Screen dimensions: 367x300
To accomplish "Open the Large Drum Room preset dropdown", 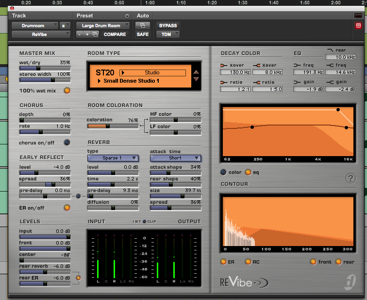I will 103,26.
